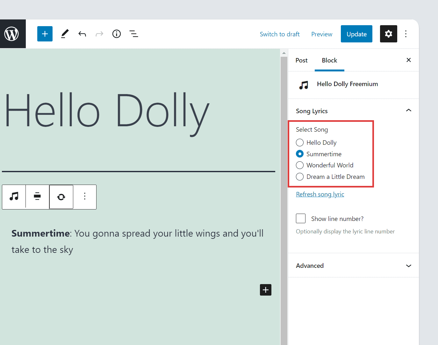Click the Update button

coord(356,34)
